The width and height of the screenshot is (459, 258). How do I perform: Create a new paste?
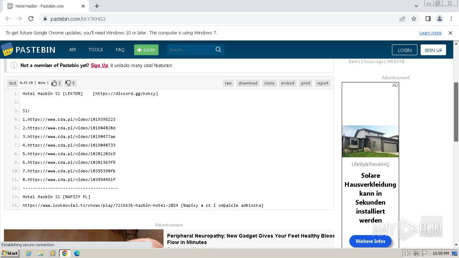pyautogui.click(x=146, y=50)
